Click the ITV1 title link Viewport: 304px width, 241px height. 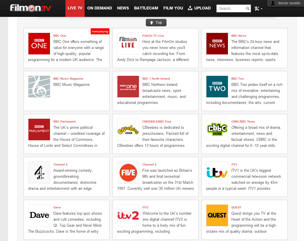(x=234, y=165)
